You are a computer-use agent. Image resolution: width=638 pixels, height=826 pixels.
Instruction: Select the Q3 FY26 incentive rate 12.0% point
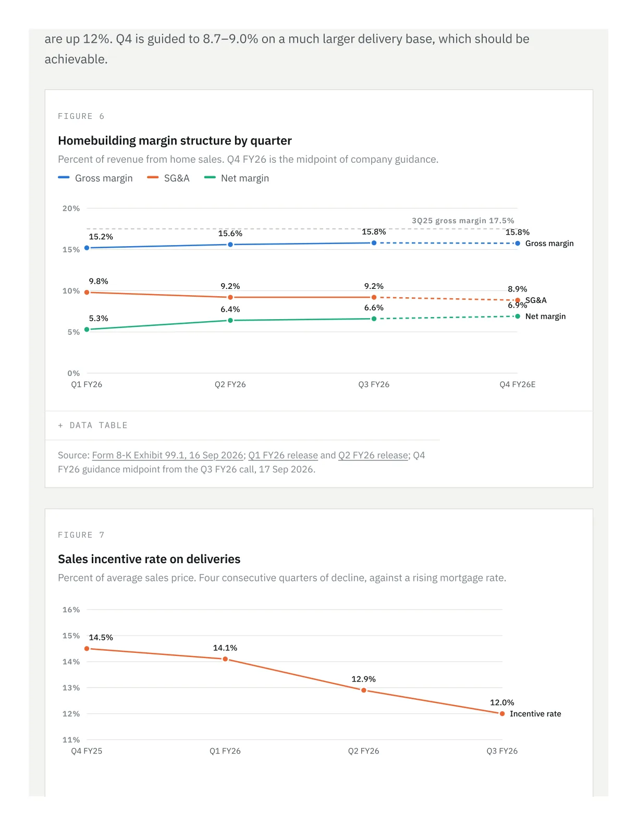pyautogui.click(x=502, y=714)
